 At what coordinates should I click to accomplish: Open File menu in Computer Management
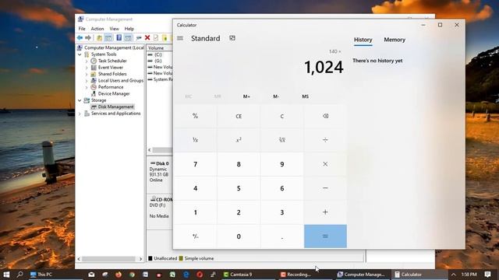(82, 29)
